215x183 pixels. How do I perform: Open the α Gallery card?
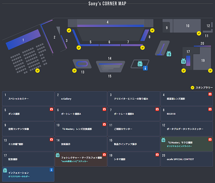coord(81,99)
